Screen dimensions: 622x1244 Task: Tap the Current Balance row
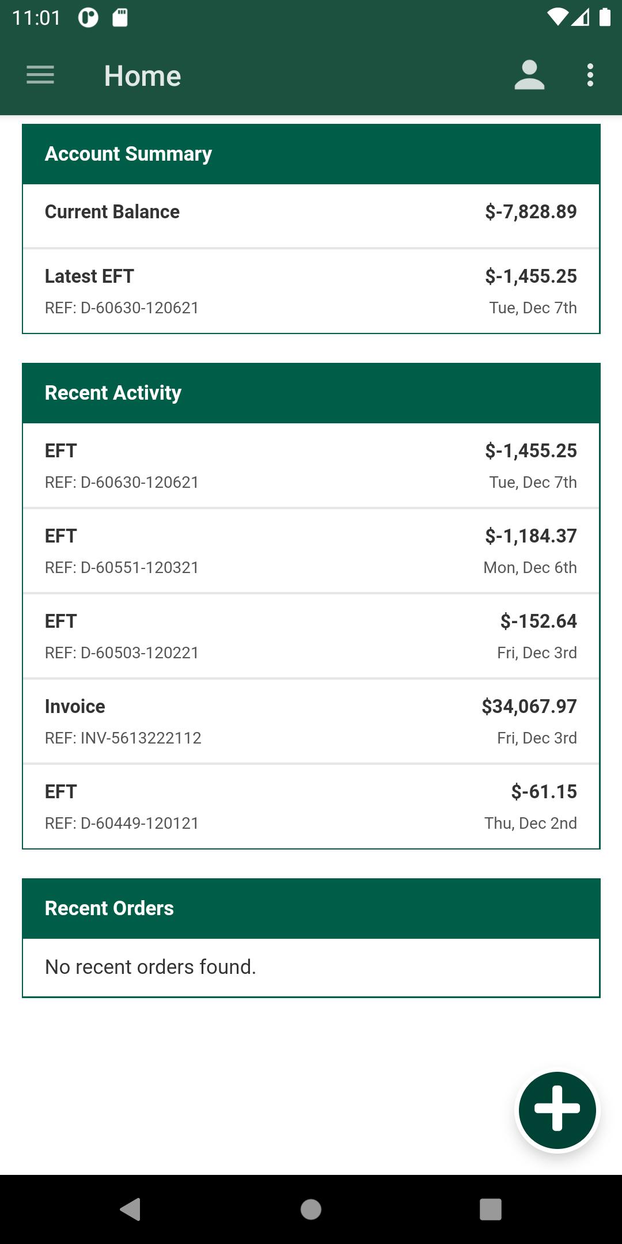click(311, 216)
